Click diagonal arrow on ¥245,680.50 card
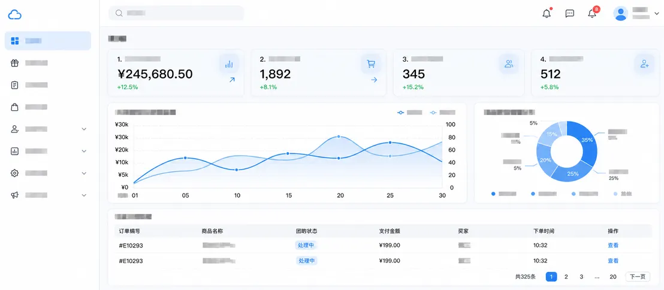 pyautogui.click(x=232, y=80)
